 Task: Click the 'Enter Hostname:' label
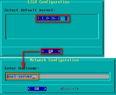click(22, 68)
